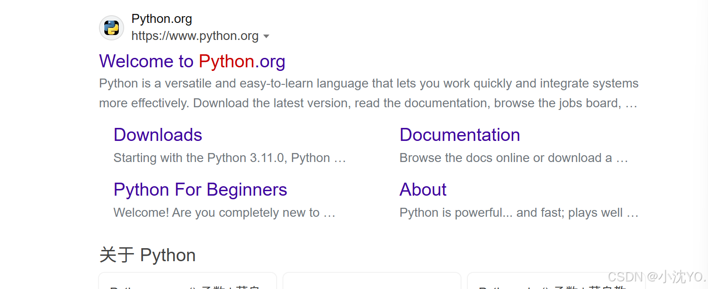The width and height of the screenshot is (708, 289).
Task: Open the Documentation sitelink
Action: 460,135
